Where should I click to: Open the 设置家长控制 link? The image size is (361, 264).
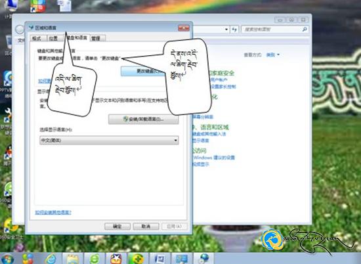(223, 87)
